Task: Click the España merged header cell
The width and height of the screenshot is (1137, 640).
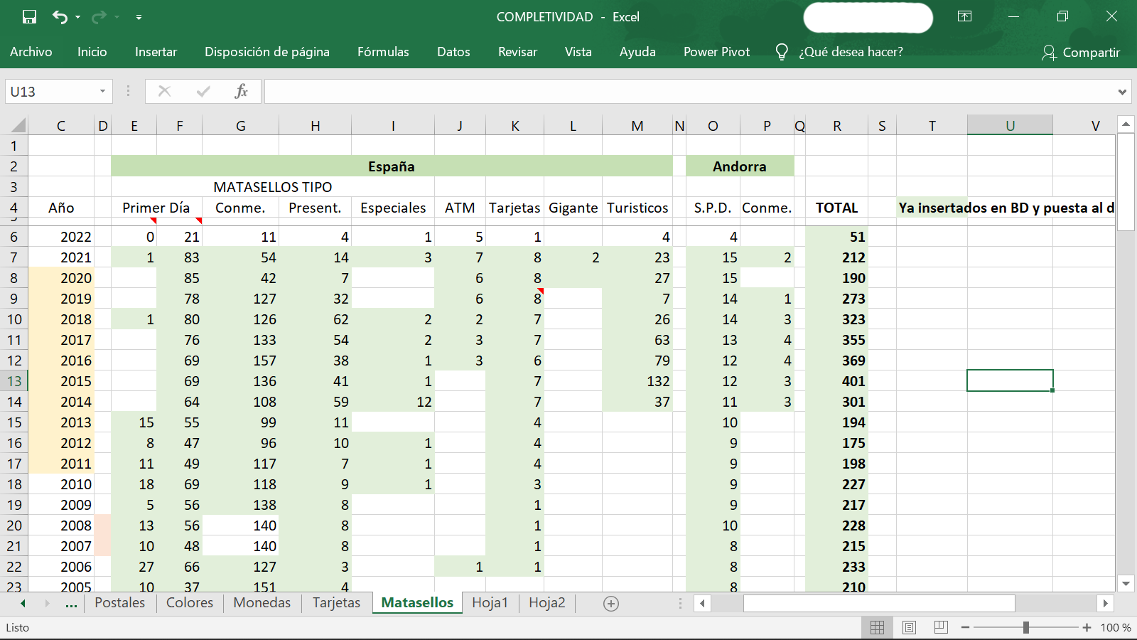Action: [x=392, y=166]
